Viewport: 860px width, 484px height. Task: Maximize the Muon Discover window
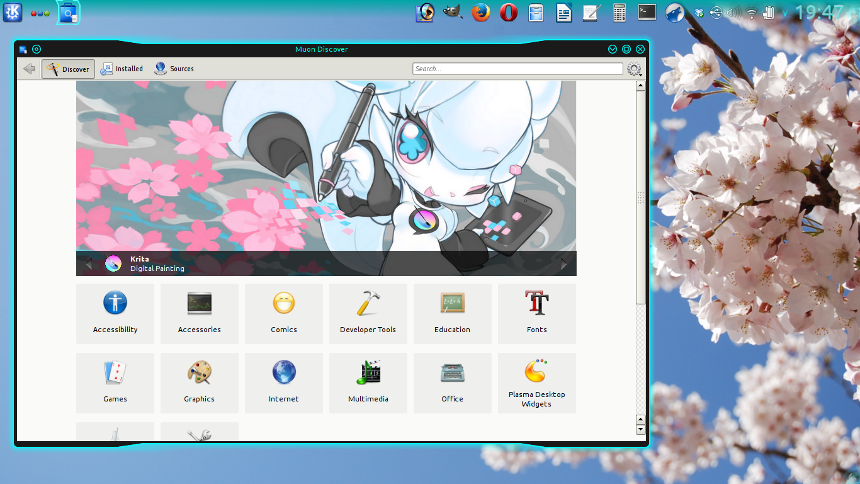pyautogui.click(x=626, y=49)
